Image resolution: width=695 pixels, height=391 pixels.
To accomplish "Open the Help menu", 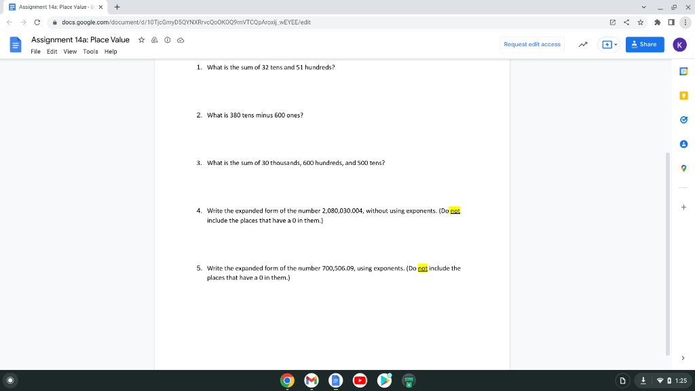I will point(111,52).
